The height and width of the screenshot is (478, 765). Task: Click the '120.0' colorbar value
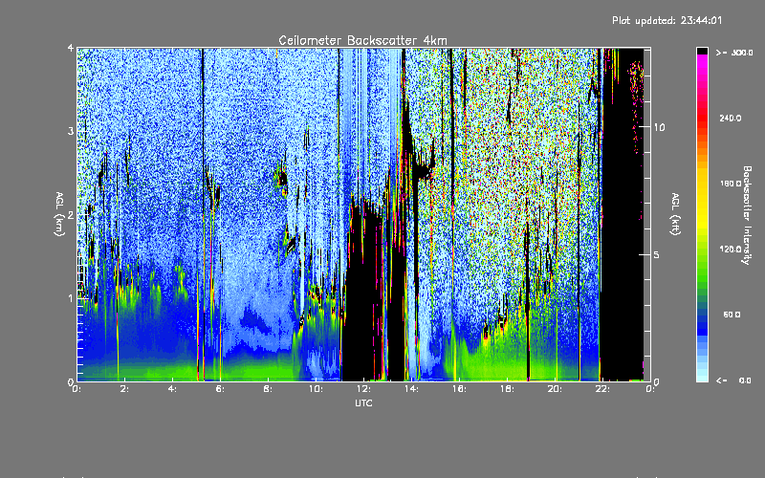(x=731, y=249)
